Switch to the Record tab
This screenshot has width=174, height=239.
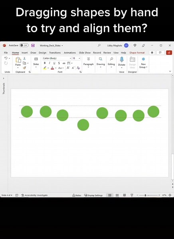(97, 53)
